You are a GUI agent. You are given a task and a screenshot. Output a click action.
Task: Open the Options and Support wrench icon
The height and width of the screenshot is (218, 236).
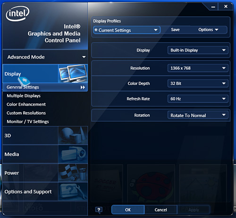click(x=73, y=192)
